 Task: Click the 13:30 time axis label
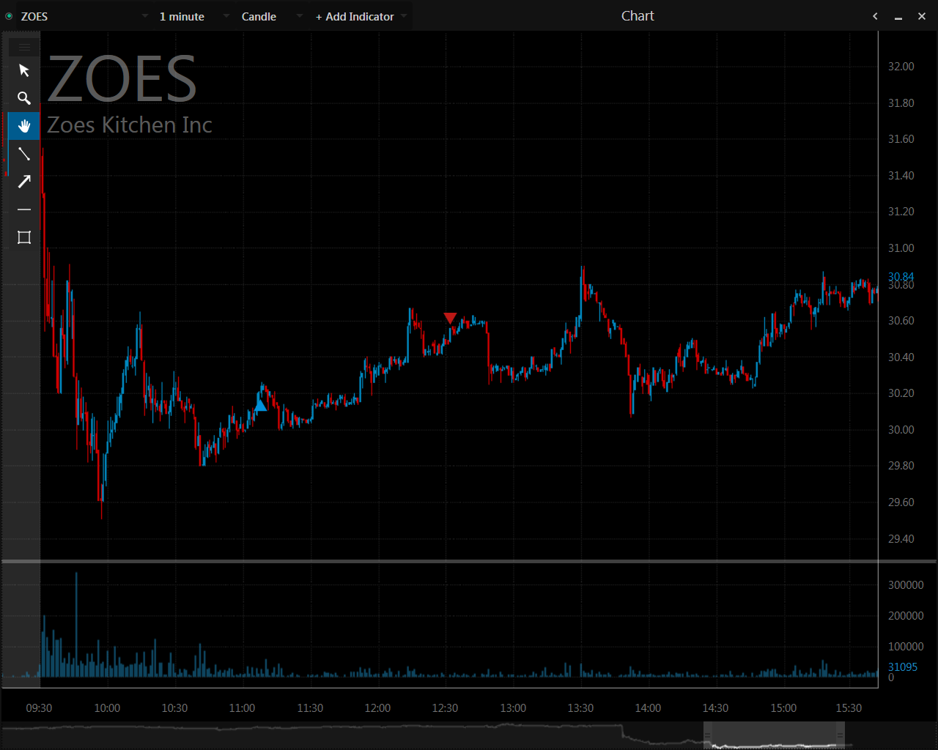pyautogui.click(x=580, y=708)
